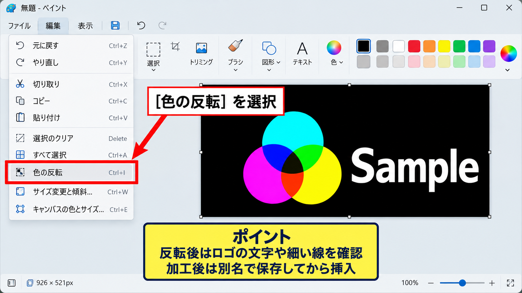Close the Paint window
The height and width of the screenshot is (293, 522).
pyautogui.click(x=509, y=8)
